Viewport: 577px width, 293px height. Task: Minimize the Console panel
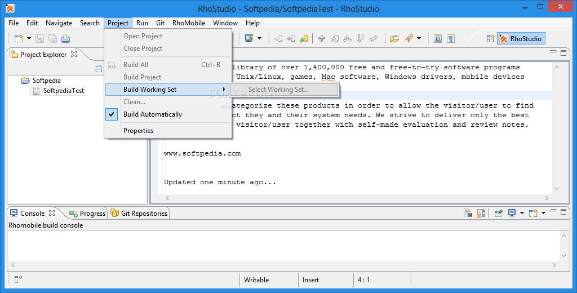pyautogui.click(x=553, y=211)
